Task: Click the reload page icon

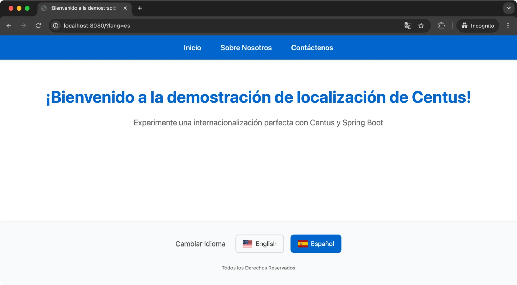Action: [38, 26]
